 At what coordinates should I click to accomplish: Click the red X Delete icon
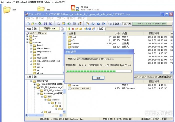pos(73,29)
